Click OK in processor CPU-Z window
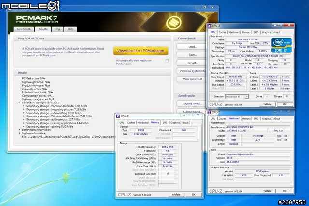Screen dimensions: 309x206 (x=285, y=104)
